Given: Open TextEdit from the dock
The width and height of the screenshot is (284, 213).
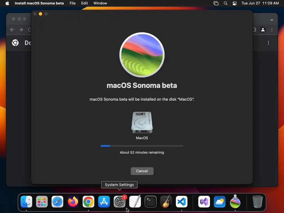Looking at the screenshot, I should (x=135, y=202).
